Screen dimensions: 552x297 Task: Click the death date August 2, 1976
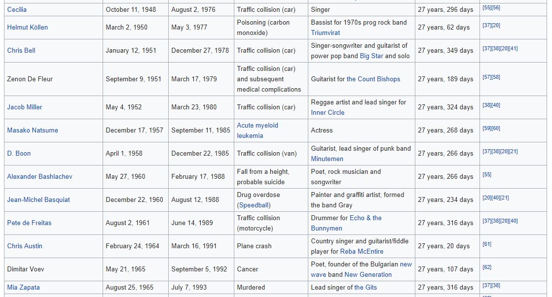coord(193,9)
